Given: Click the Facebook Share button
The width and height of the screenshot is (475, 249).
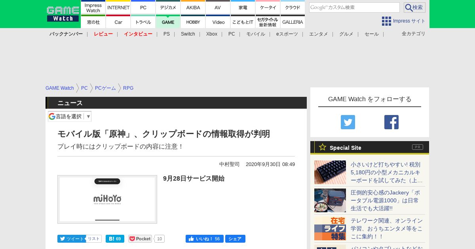Looking at the screenshot, I should (235, 239).
